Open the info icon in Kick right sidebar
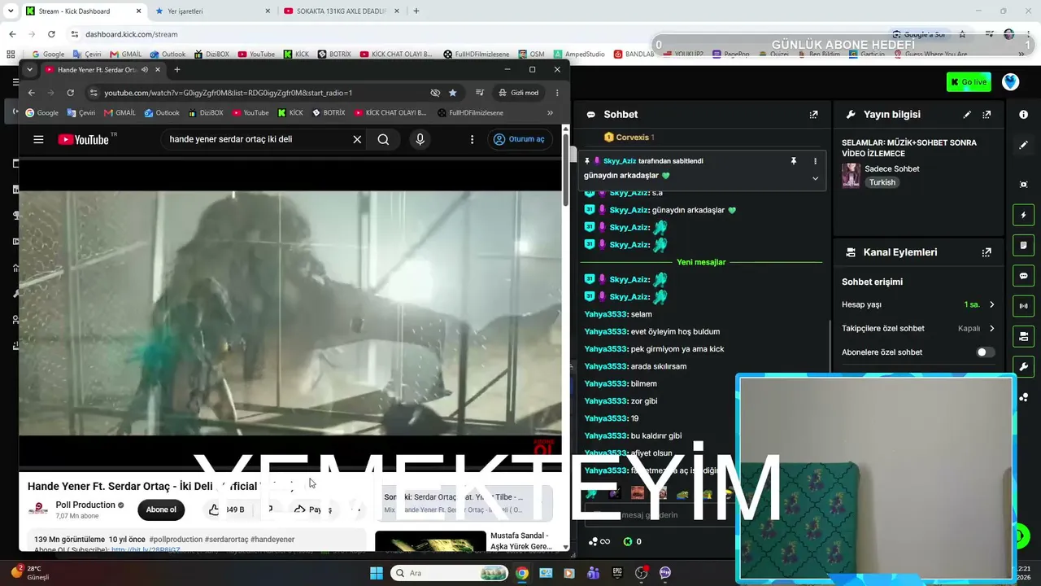Viewport: 1041px width, 586px height. pyautogui.click(x=1023, y=115)
